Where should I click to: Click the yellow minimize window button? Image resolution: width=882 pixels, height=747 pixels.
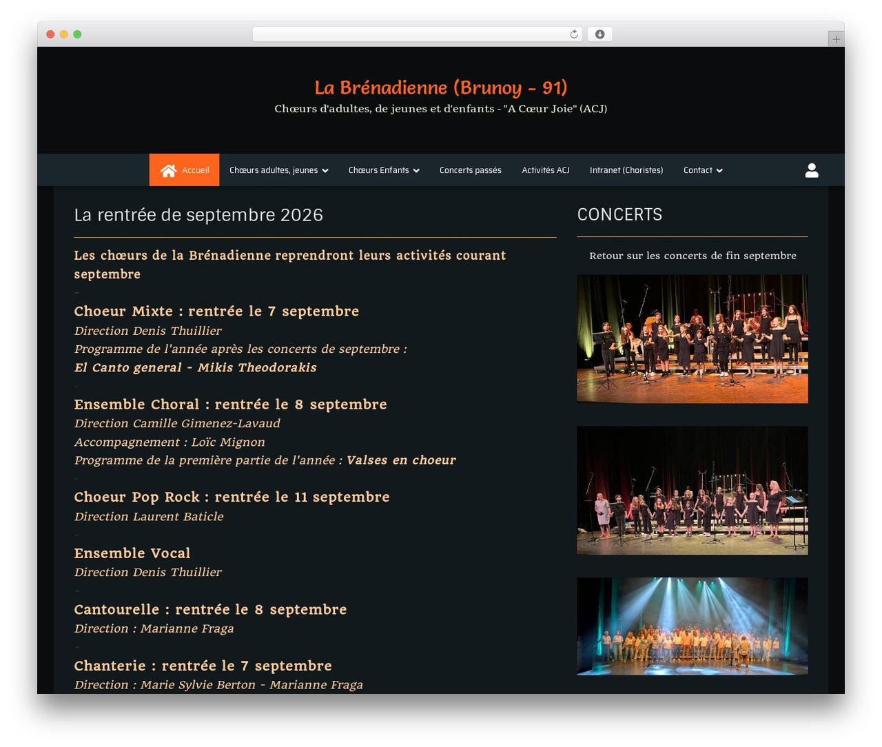[63, 34]
